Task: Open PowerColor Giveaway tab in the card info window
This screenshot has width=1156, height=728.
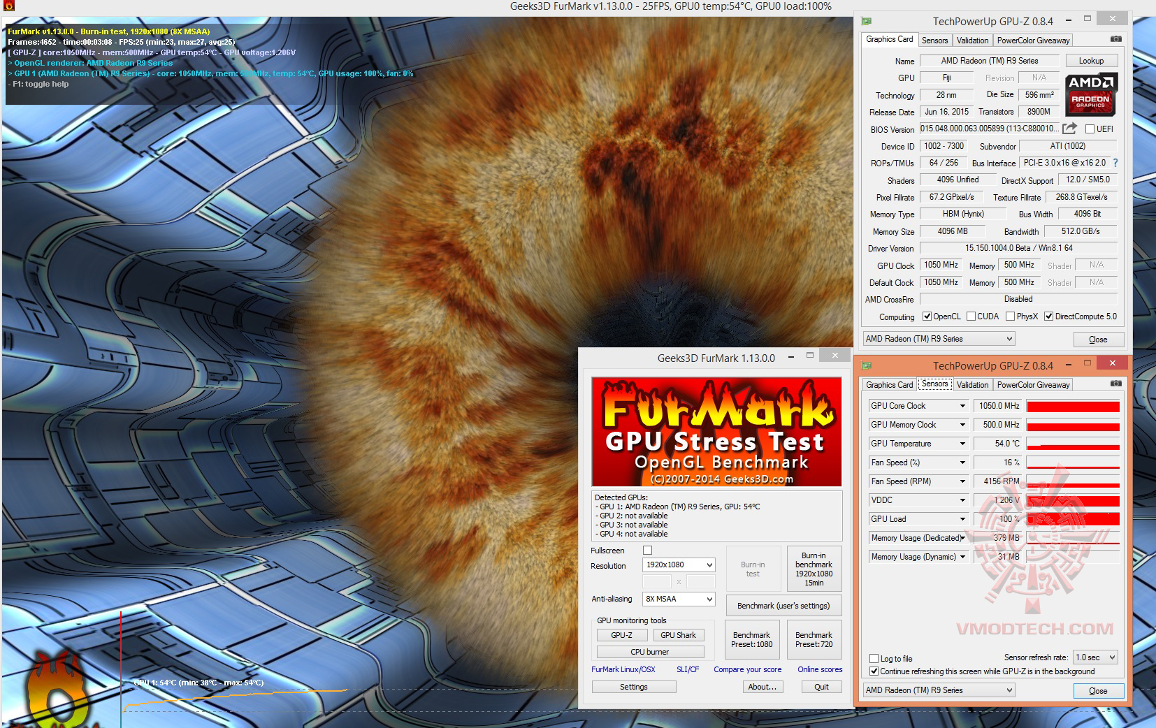Action: [1033, 41]
